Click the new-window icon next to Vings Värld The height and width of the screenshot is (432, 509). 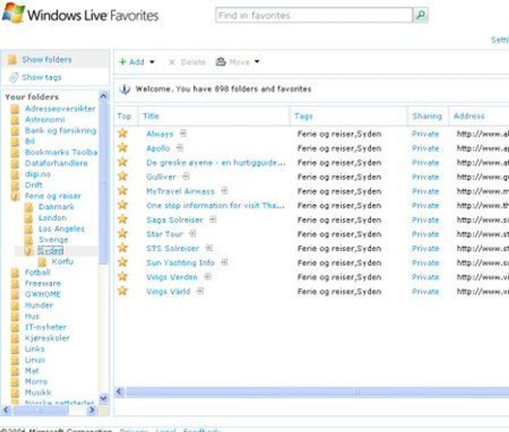(200, 291)
